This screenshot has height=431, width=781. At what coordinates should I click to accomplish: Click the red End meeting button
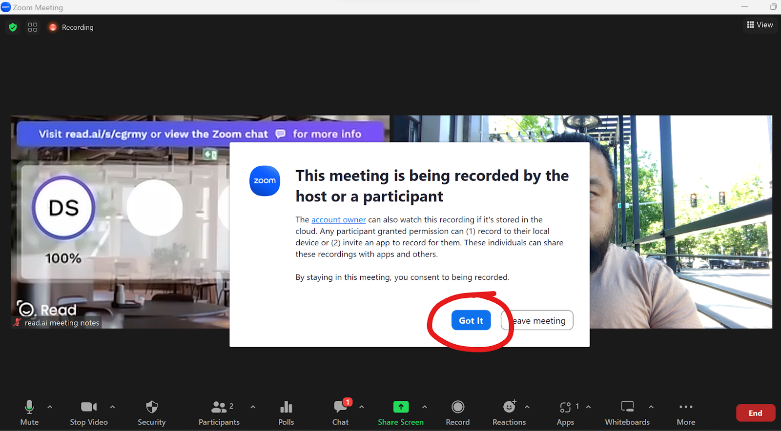(x=756, y=413)
